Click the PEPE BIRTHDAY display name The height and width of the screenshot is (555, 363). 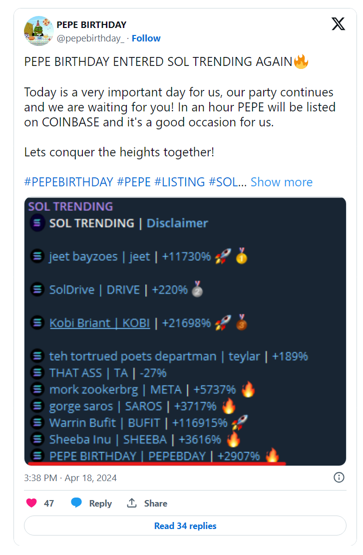tap(91, 24)
